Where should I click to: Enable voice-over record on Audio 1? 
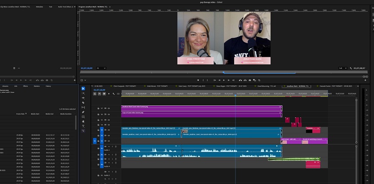115,146
